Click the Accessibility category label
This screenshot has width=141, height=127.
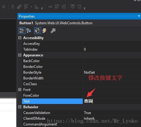click(x=34, y=38)
